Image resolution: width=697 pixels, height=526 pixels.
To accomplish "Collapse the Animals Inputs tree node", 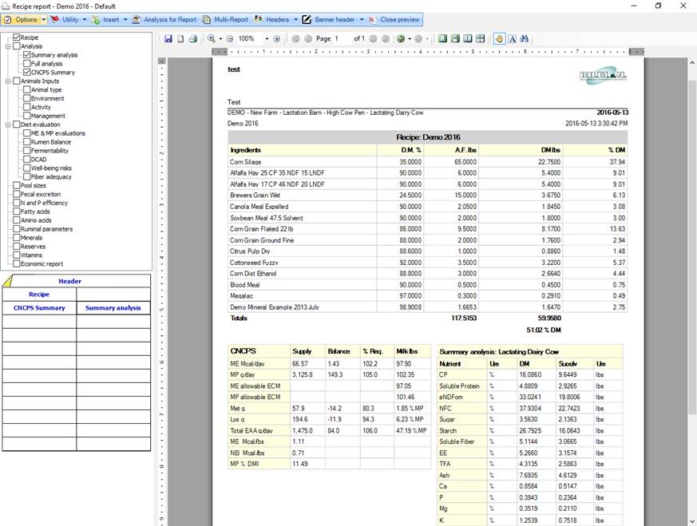I will click(x=7, y=81).
